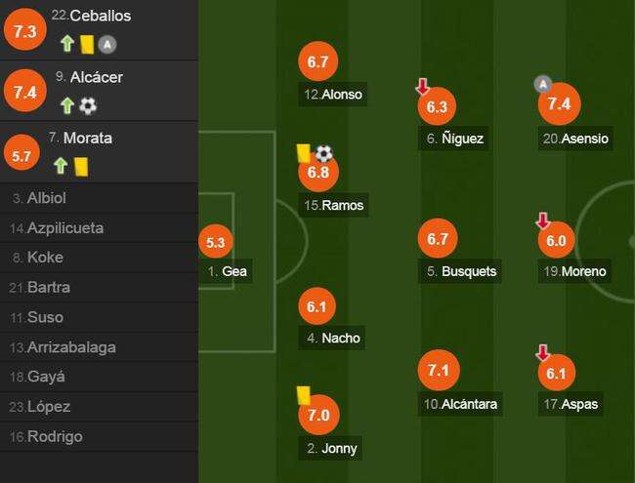Image resolution: width=635 pixels, height=483 pixels.
Task: Open Alcántara player label
Action: pyautogui.click(x=460, y=404)
